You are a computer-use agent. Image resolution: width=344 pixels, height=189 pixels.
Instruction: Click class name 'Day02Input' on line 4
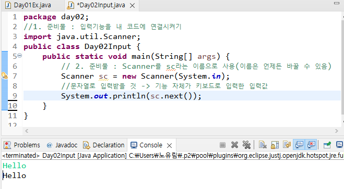(108, 46)
